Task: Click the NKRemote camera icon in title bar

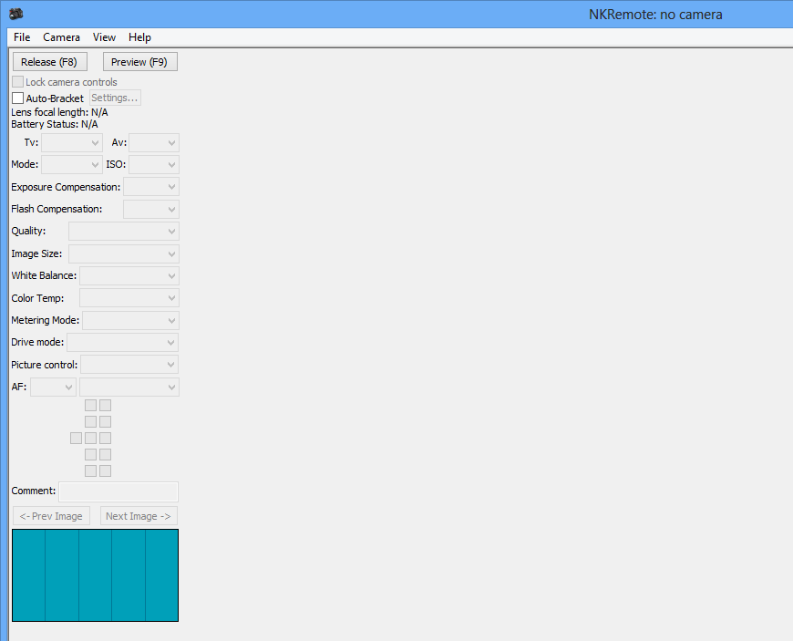Action: click(16, 14)
